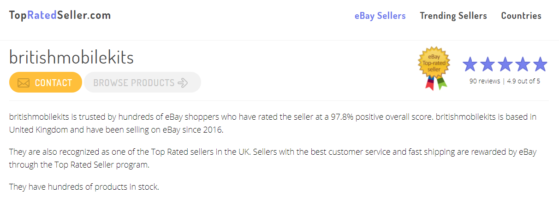This screenshot has width=559, height=204.
Task: Click the arrow icon beside Browse Products
Action: tap(183, 83)
